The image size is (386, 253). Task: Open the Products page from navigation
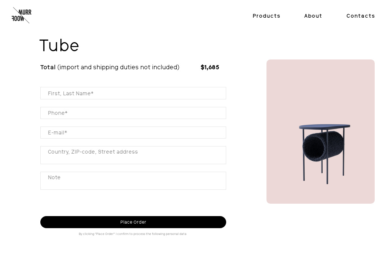267,16
